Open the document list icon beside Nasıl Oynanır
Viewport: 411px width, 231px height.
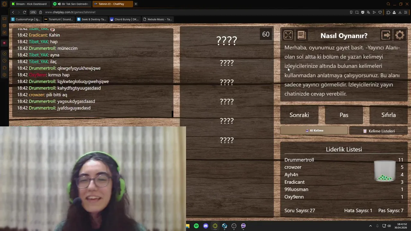(302, 35)
